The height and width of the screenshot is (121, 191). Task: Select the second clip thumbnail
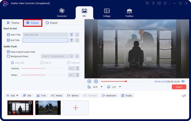click(48, 108)
